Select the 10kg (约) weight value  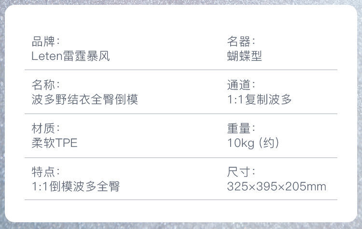coord(253,143)
